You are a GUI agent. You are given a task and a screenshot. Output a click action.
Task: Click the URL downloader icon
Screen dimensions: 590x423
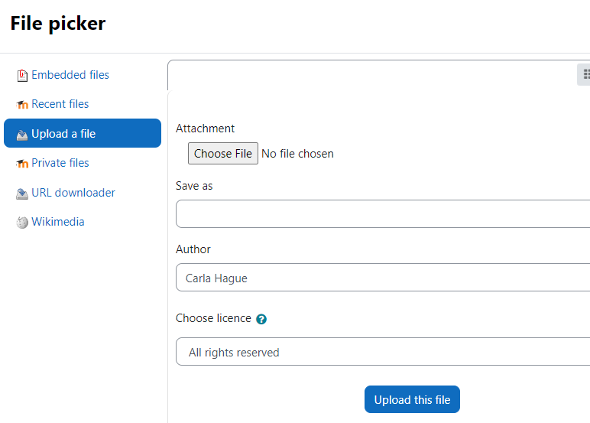(x=22, y=194)
